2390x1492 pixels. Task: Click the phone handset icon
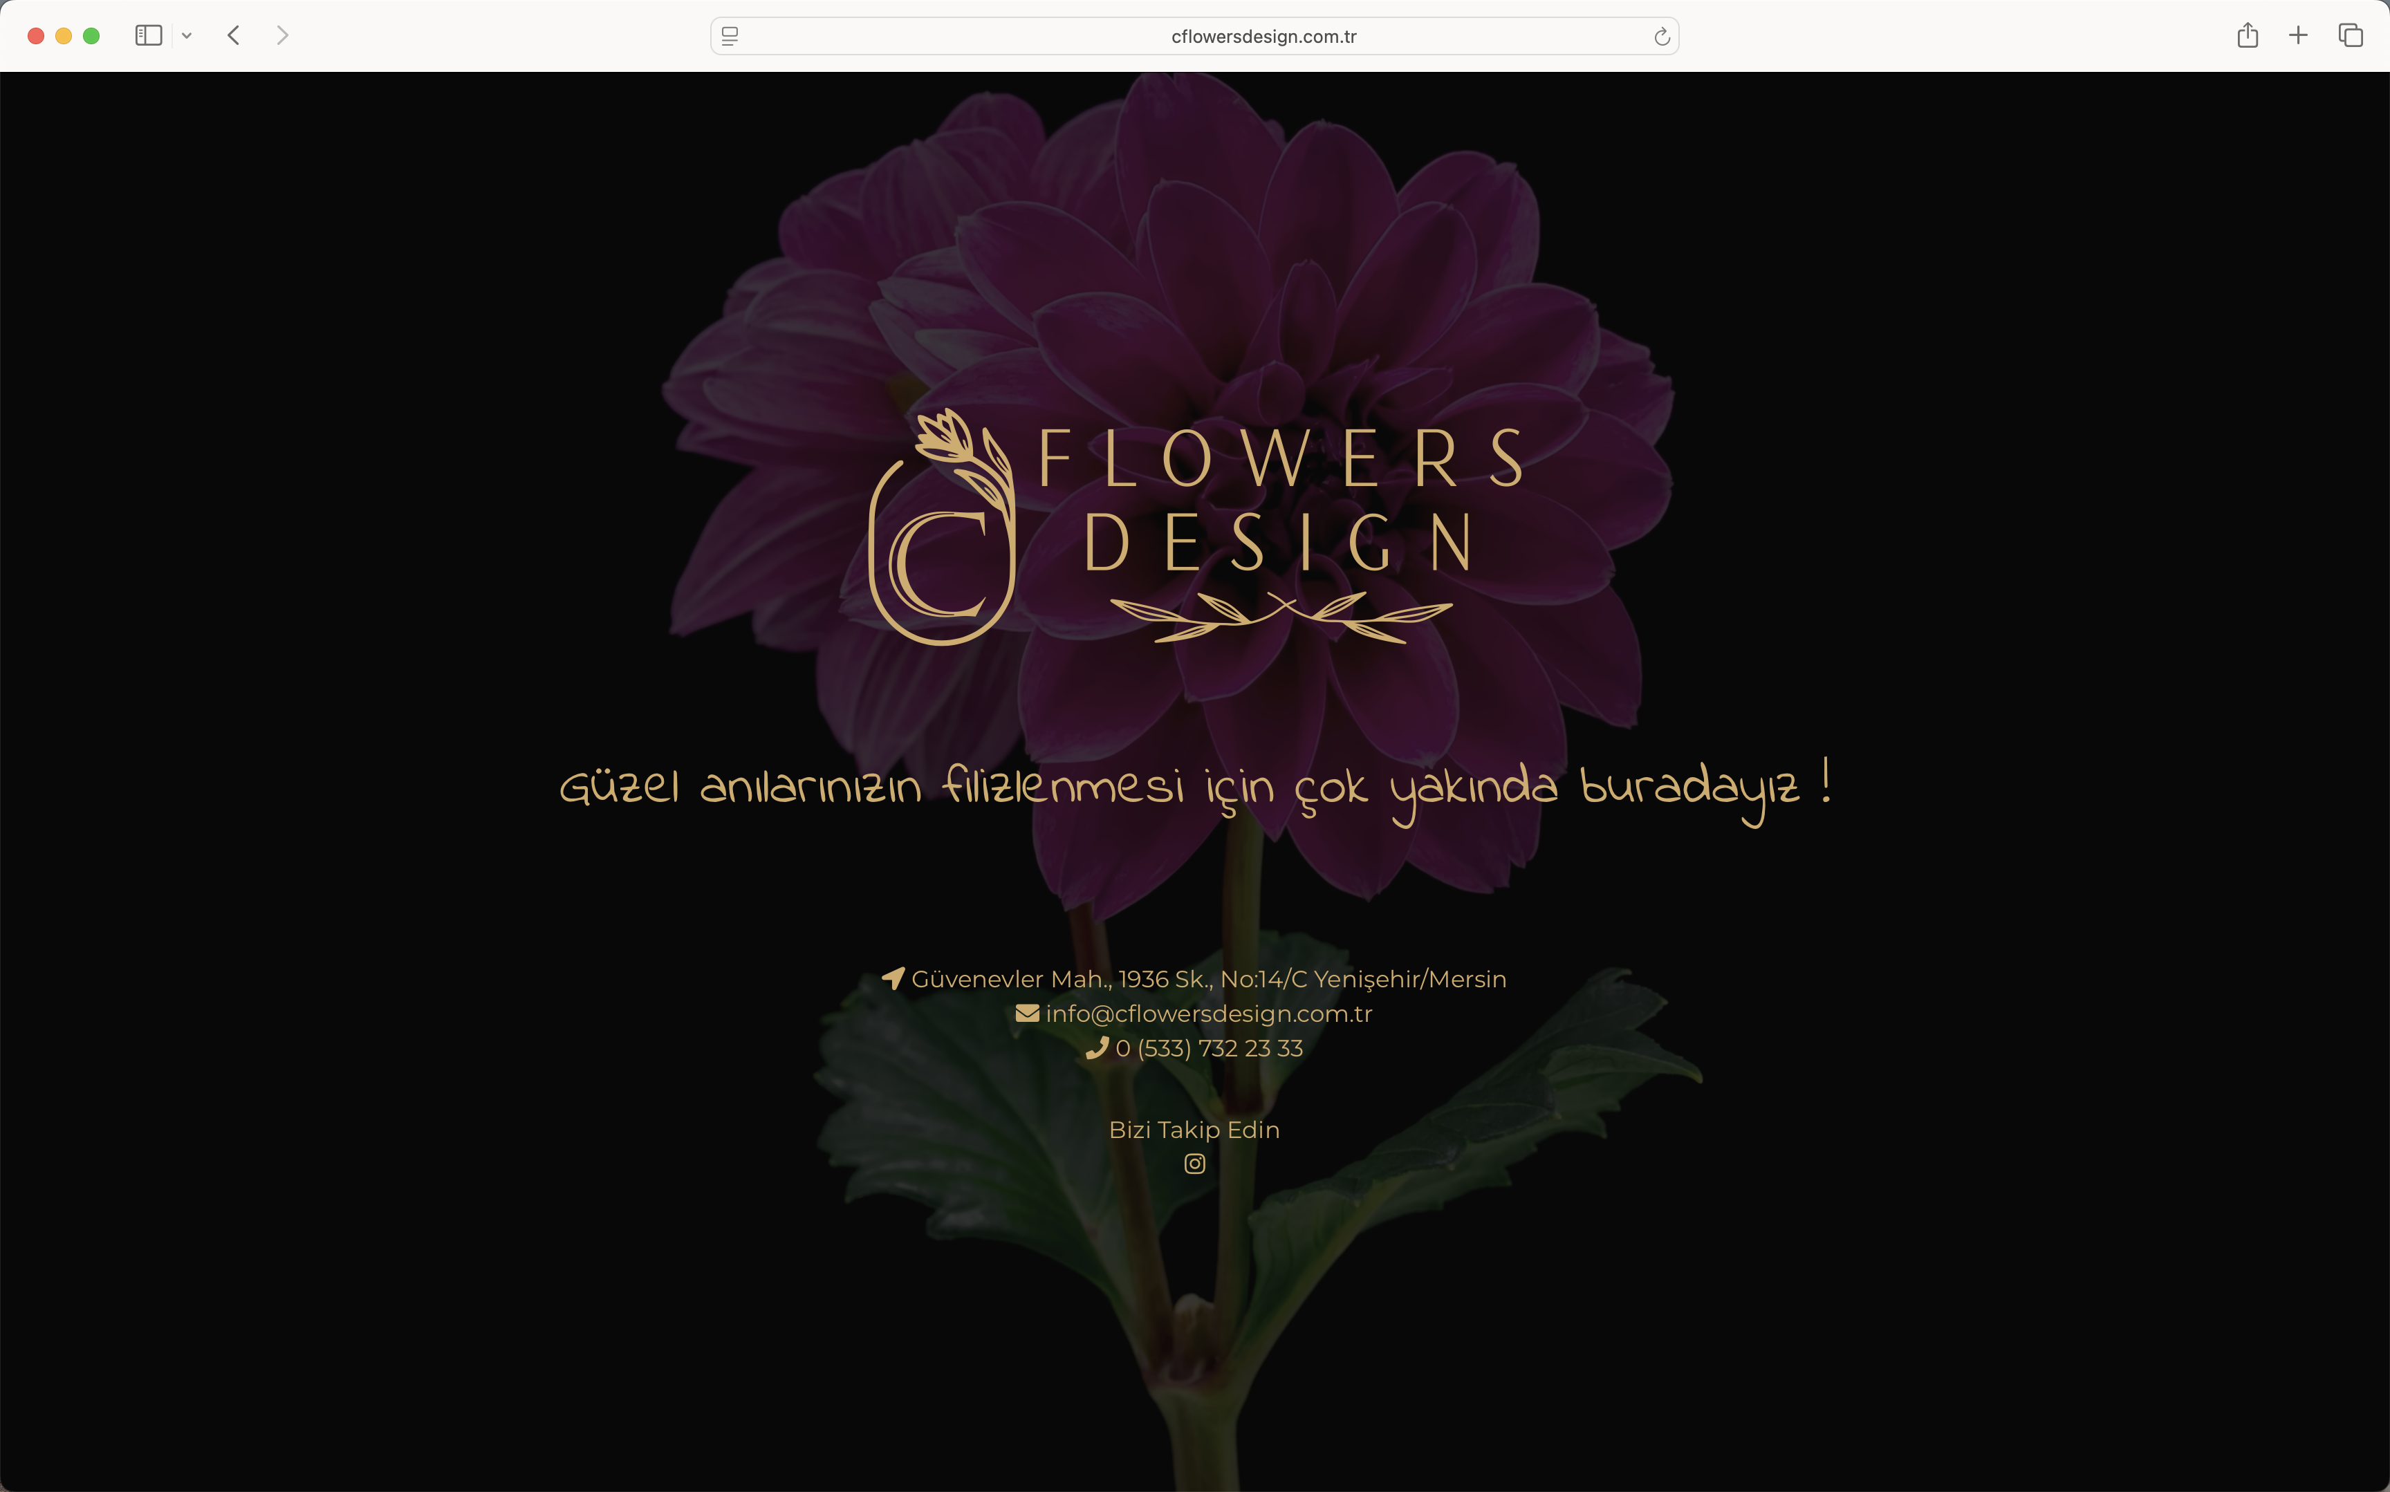pyautogui.click(x=1096, y=1048)
